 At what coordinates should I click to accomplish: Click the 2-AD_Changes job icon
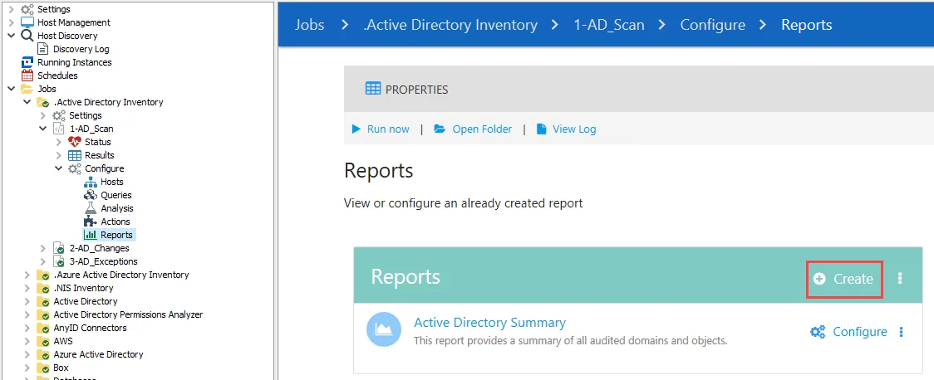[59, 248]
